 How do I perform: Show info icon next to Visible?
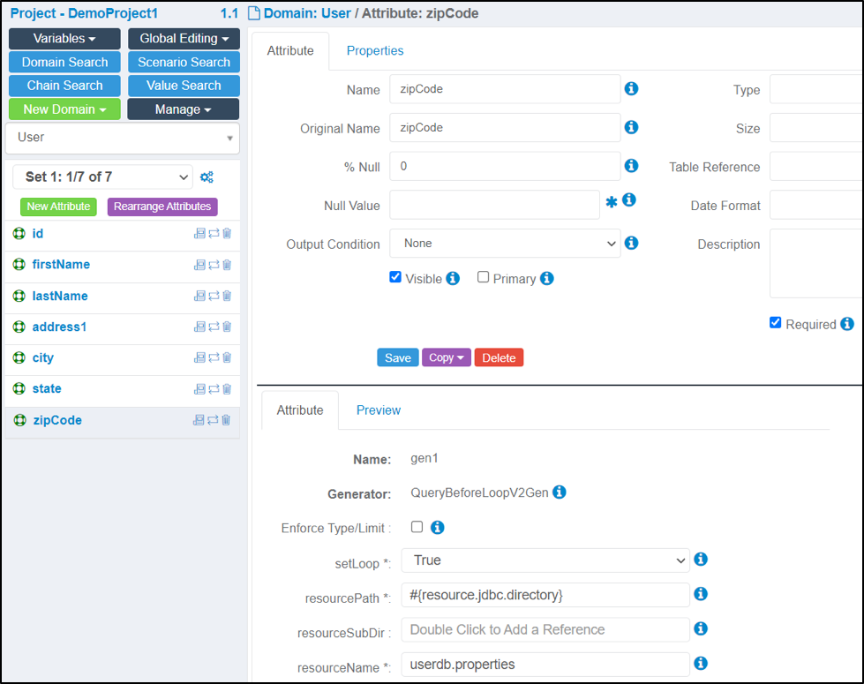pyautogui.click(x=453, y=278)
